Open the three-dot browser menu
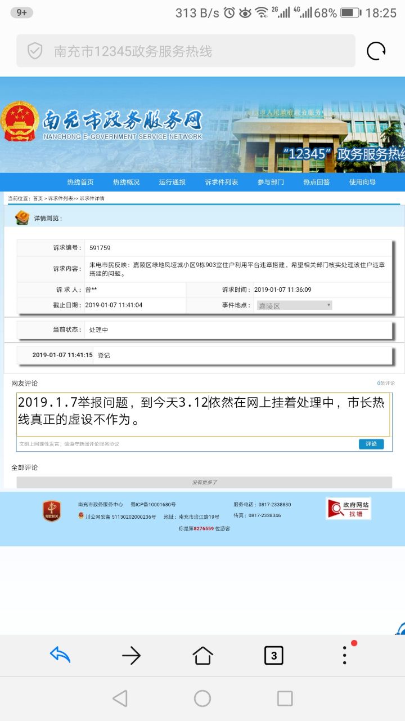 [345, 655]
